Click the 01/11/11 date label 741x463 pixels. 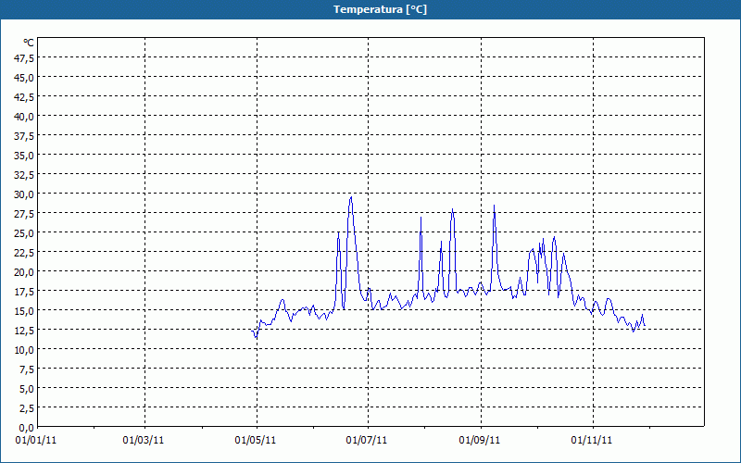(x=592, y=441)
